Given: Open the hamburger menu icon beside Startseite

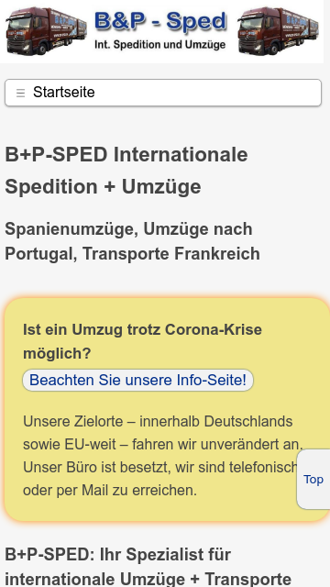Looking at the screenshot, I should [20, 93].
